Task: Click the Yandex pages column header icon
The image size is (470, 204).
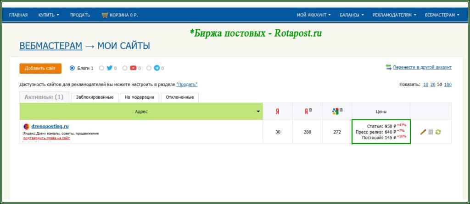Action: [x=308, y=112]
